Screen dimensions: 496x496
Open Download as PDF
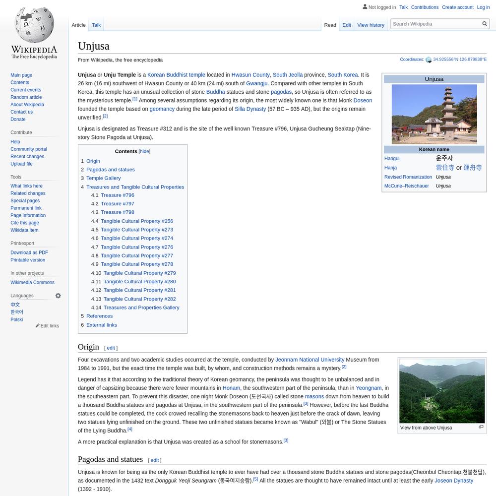coord(29,252)
